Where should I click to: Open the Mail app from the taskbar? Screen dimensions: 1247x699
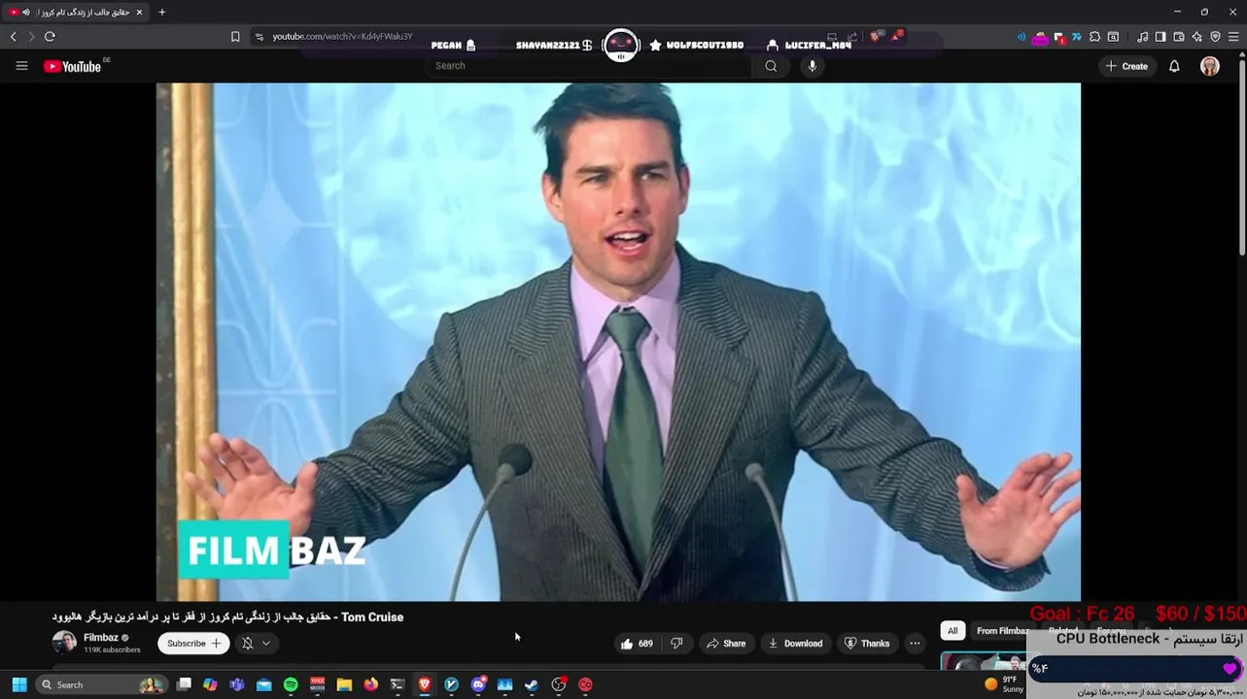point(263,684)
